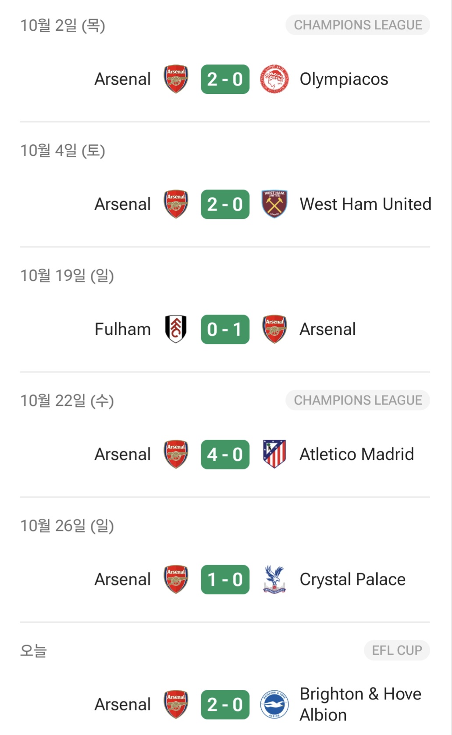This screenshot has width=452, height=735.
Task: Open the 4 - 0 Atletico Madrid score
Action: [225, 454]
